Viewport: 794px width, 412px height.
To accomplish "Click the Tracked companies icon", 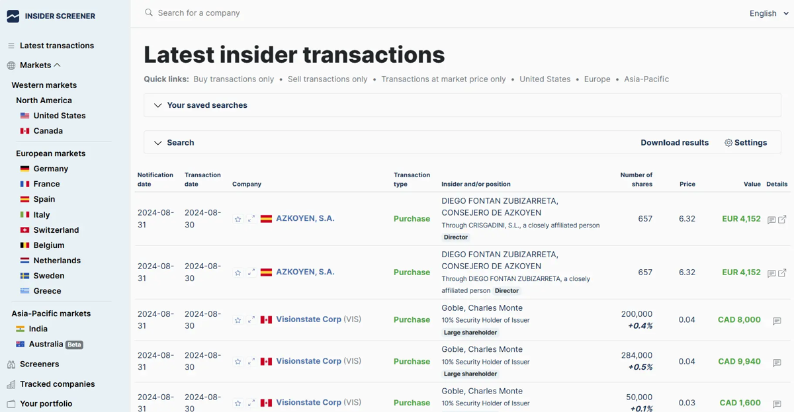I will 11,384.
